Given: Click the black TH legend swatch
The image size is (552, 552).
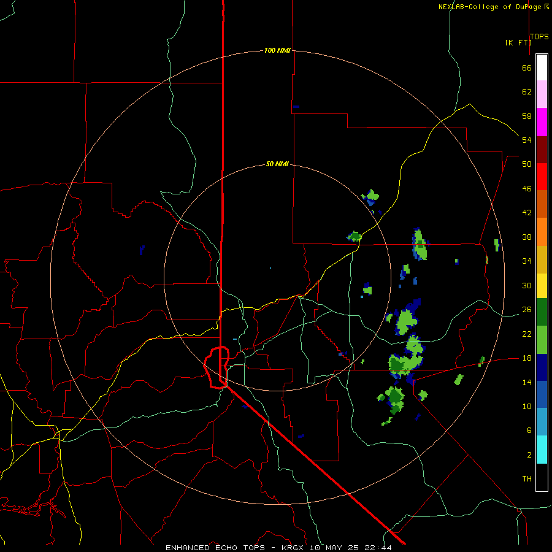Looking at the screenshot, I should 542,477.
